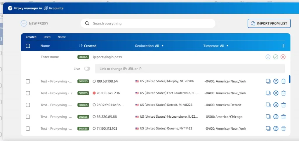
Task: Copy the 76.108.245.236 proxy entry
Action: pos(268,93)
